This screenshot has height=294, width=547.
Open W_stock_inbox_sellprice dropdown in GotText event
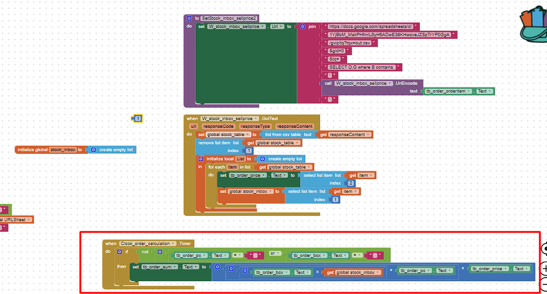[x=256, y=119]
